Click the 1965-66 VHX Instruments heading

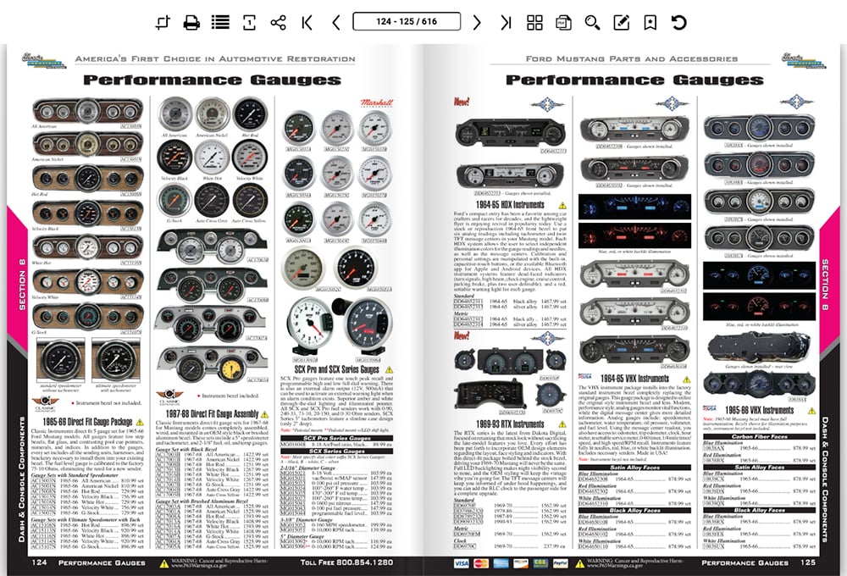760,410
